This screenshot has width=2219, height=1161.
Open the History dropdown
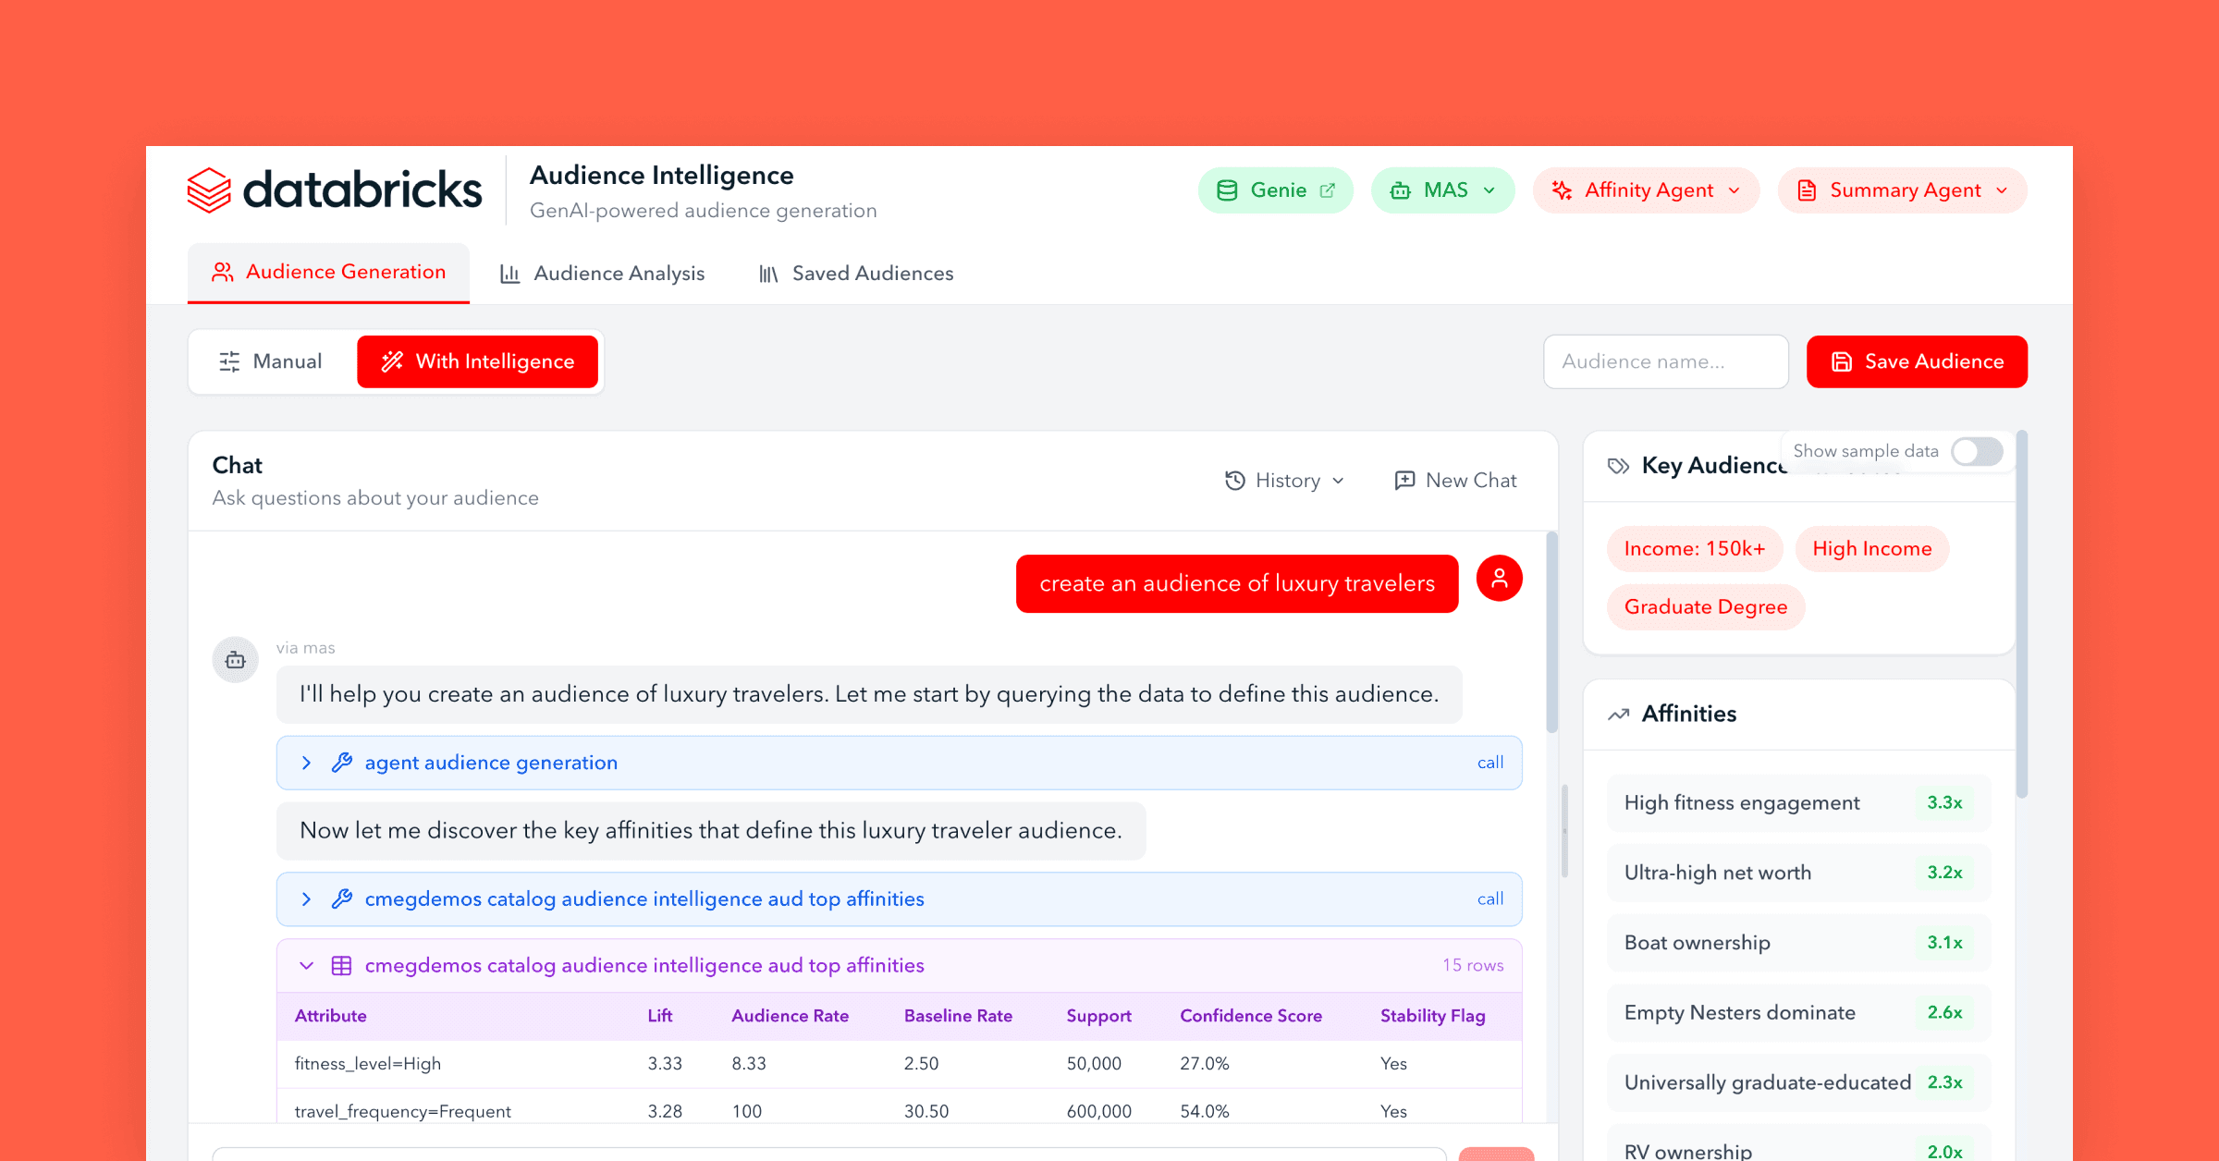coord(1283,480)
